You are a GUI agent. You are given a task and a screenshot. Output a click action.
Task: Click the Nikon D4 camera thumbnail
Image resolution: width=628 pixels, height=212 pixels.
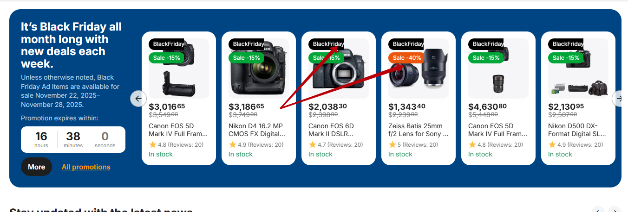tap(263, 74)
